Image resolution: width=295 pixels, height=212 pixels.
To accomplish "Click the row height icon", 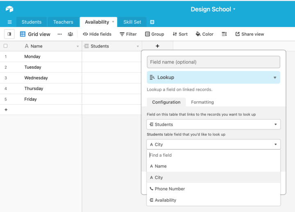I will pyautogui.click(x=224, y=34).
